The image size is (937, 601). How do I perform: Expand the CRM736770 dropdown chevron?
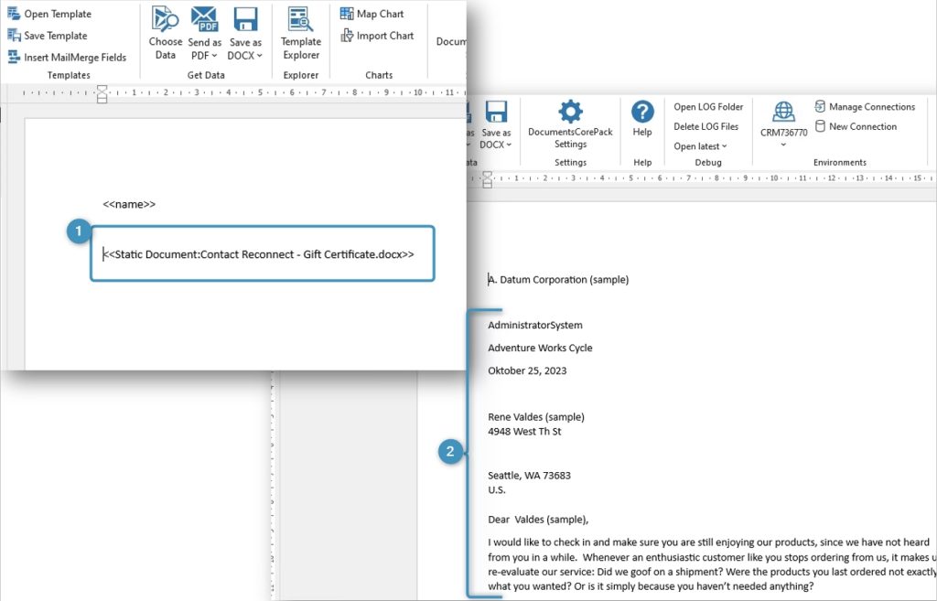click(783, 145)
